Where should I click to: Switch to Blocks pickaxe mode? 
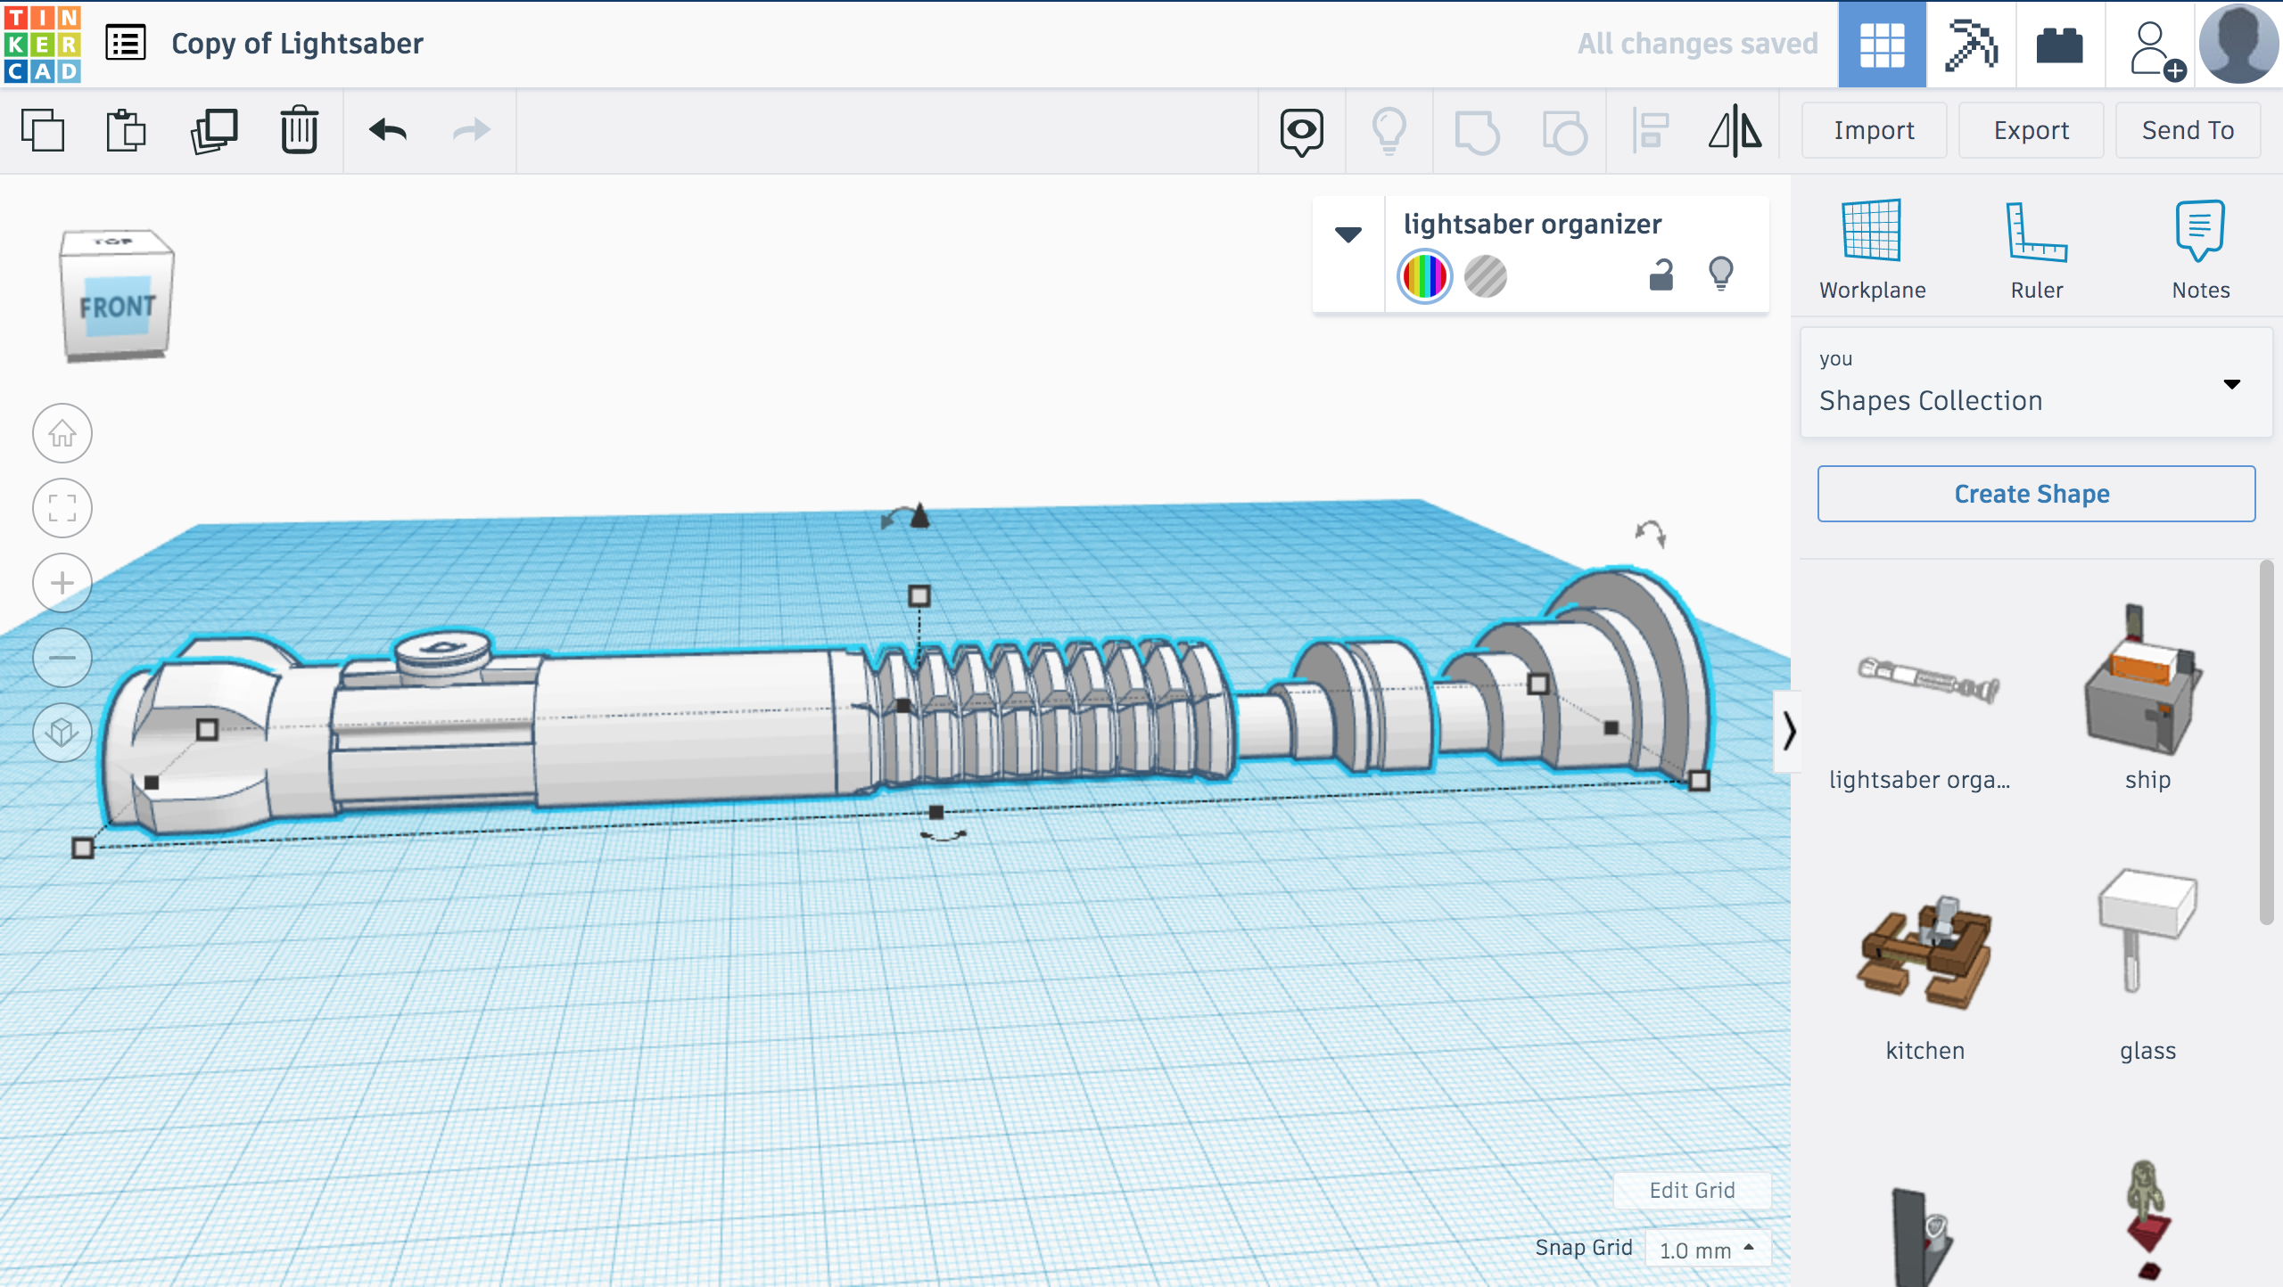pos(1972,44)
